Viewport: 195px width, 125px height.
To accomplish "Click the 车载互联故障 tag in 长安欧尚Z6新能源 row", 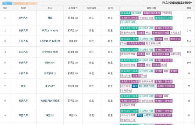I will click(x=128, y=105).
